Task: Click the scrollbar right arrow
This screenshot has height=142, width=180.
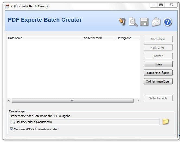Action: tap(138, 100)
